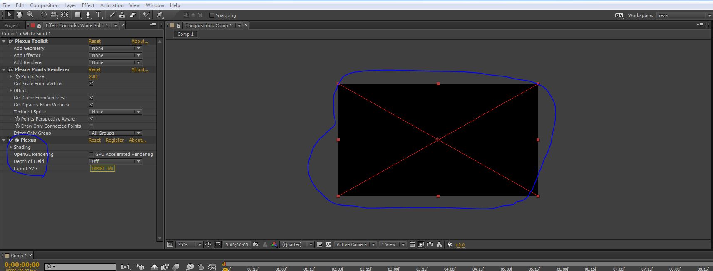Open the Add Renderer dropdown

click(x=116, y=62)
